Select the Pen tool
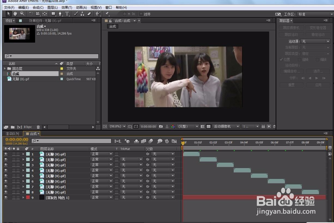The width and height of the screenshot is (334, 223). click(x=60, y=14)
